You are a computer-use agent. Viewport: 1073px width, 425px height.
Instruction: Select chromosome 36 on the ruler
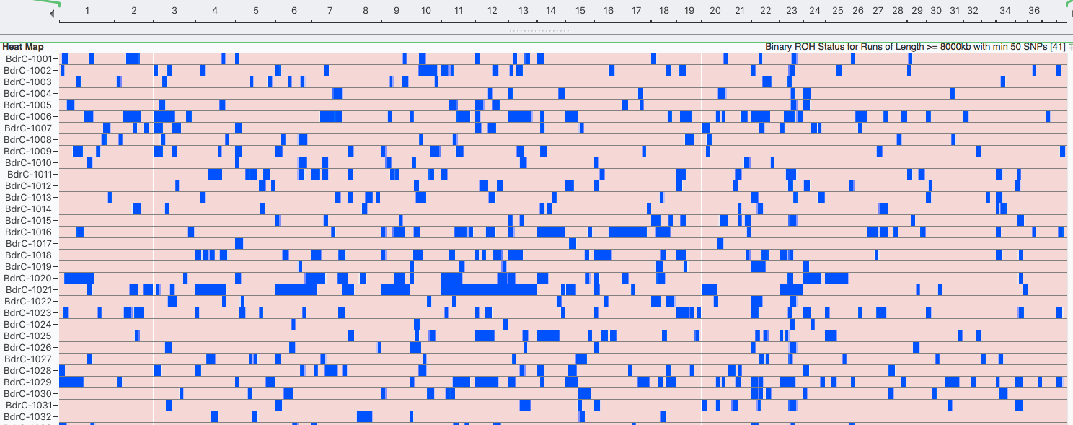(x=1033, y=11)
